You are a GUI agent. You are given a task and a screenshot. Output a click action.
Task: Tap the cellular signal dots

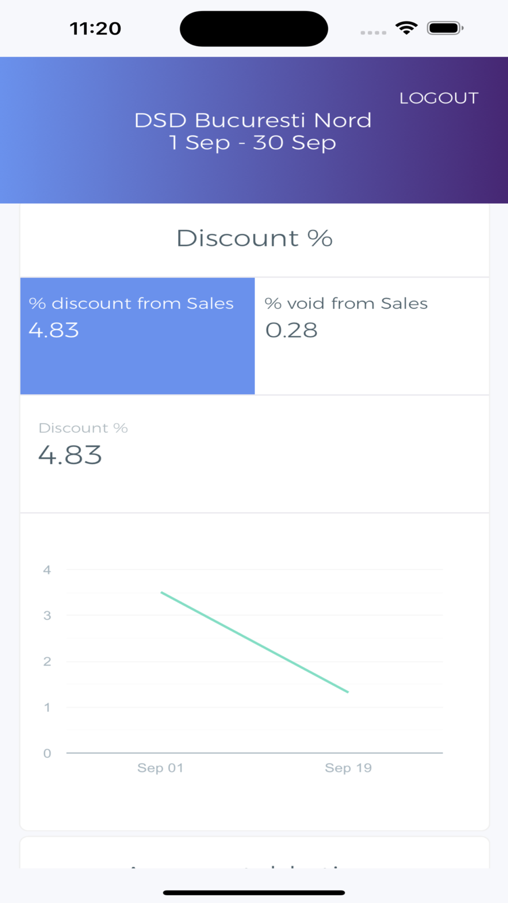pos(373,33)
